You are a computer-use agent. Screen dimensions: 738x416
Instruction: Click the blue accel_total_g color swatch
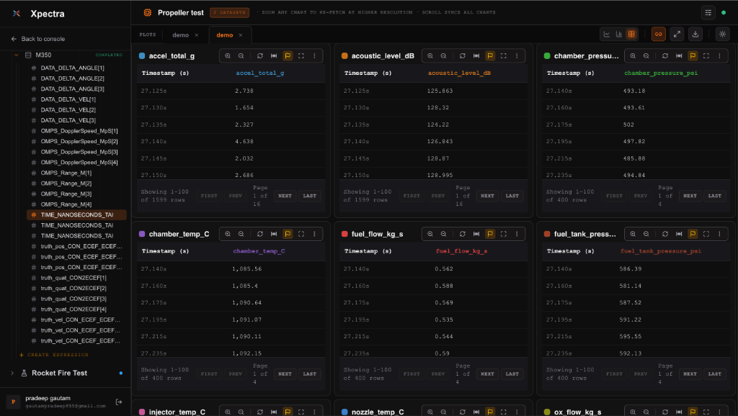click(x=142, y=56)
